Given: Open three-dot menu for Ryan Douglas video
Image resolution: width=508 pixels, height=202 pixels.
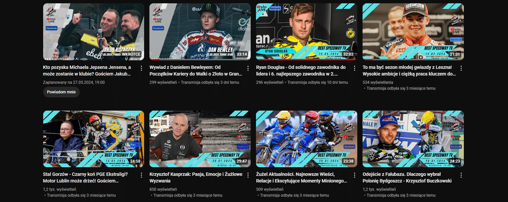Looking at the screenshot, I should [x=354, y=68].
